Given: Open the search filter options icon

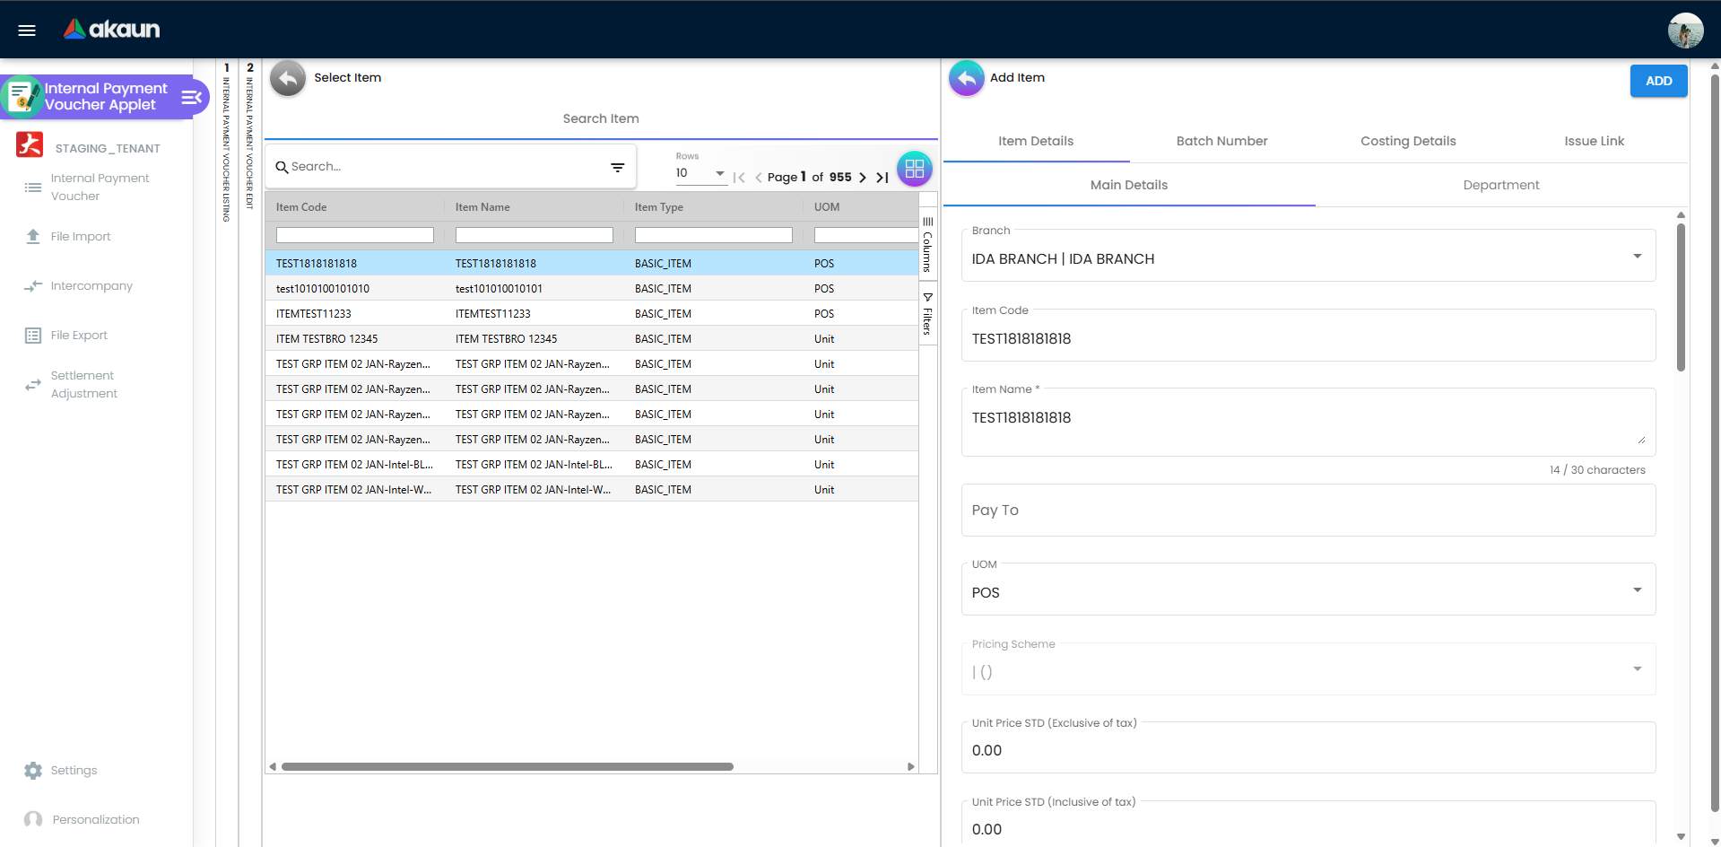Looking at the screenshot, I should point(617,167).
